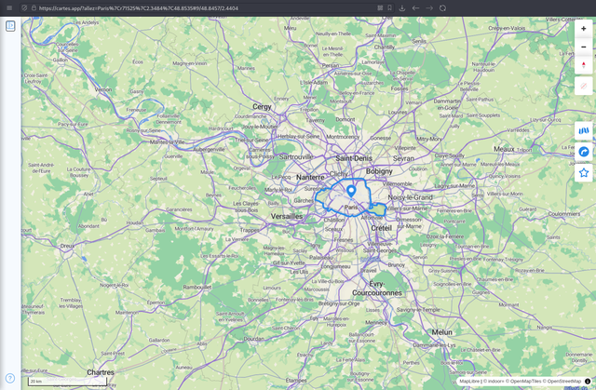Image resolution: width=596 pixels, height=390 pixels.
Task: Click the Bobigny city label
Action: click(x=379, y=171)
